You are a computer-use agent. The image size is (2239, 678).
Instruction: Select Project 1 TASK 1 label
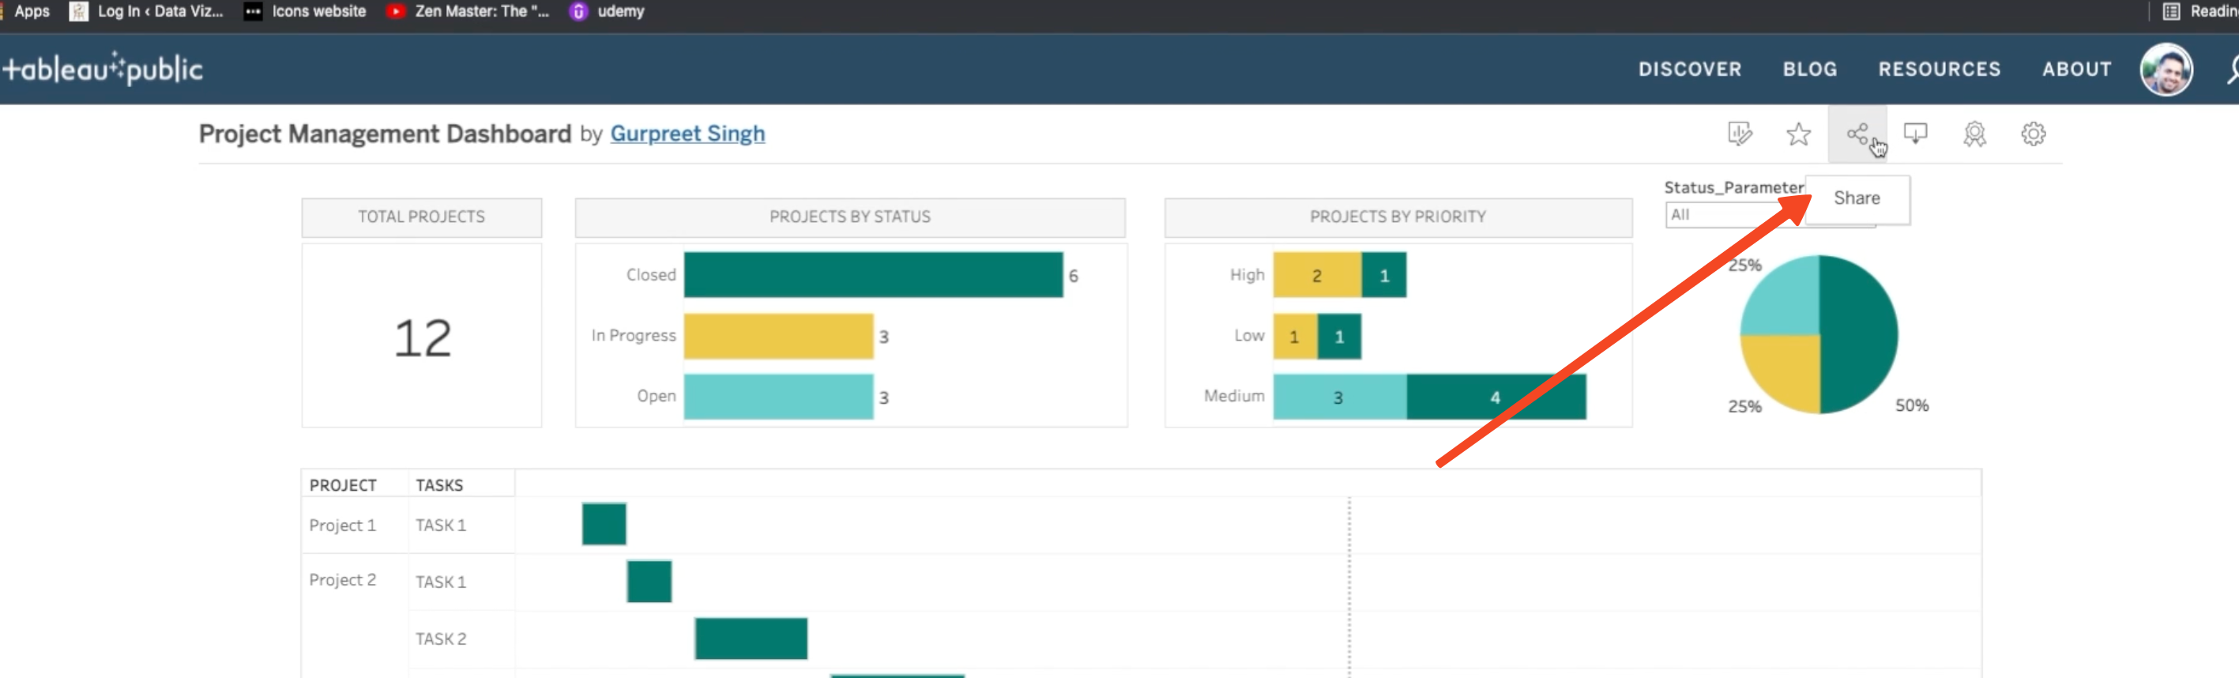pos(441,525)
